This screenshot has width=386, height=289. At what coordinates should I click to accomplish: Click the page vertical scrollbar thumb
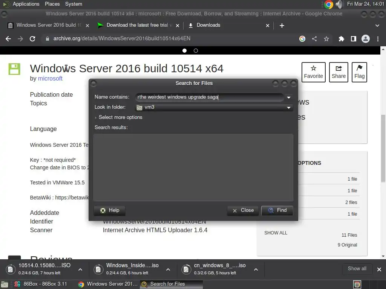click(x=383, y=148)
